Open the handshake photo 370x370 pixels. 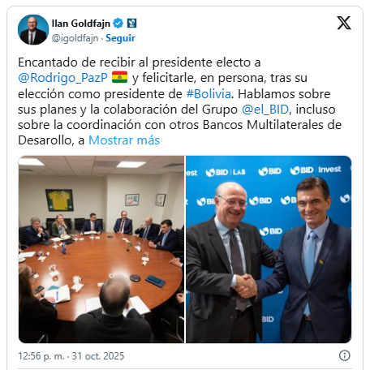269,249
